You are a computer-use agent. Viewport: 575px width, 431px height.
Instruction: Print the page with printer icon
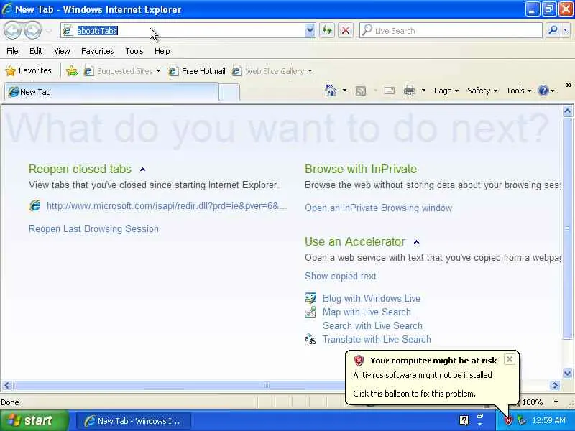point(410,91)
